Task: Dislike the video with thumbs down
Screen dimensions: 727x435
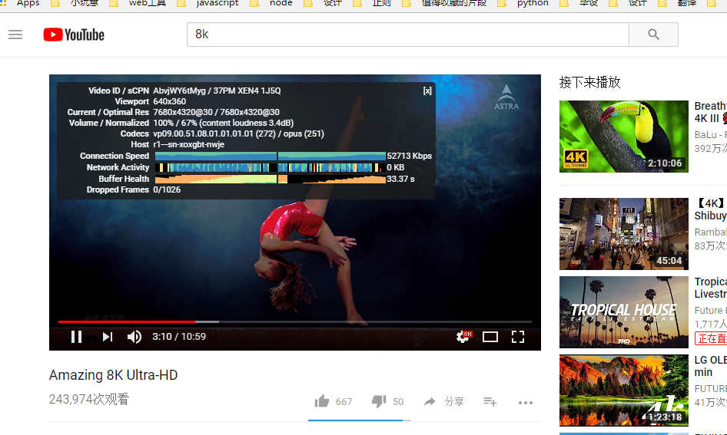Action: [x=379, y=401]
